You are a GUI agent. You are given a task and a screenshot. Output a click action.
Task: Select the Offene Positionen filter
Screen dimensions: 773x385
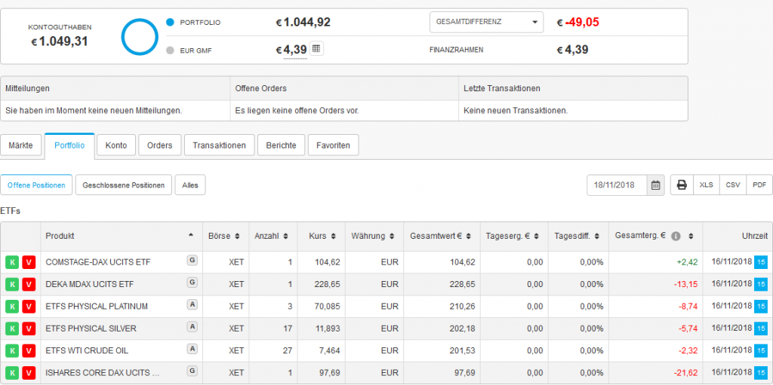pyautogui.click(x=36, y=185)
